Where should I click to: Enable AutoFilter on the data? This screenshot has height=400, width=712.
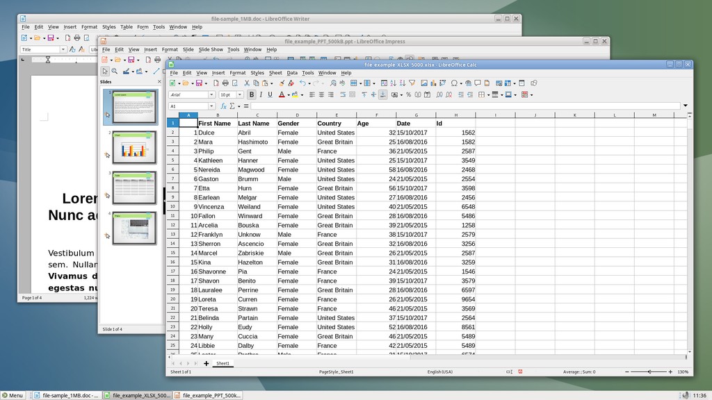[411, 82]
